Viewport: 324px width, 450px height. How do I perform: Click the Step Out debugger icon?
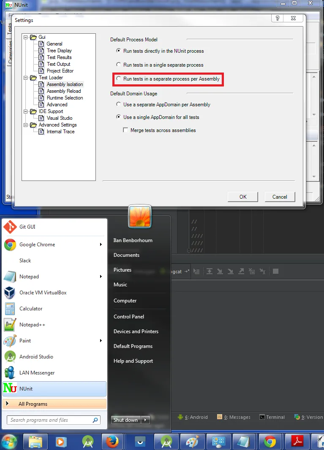pyautogui.click(x=241, y=271)
